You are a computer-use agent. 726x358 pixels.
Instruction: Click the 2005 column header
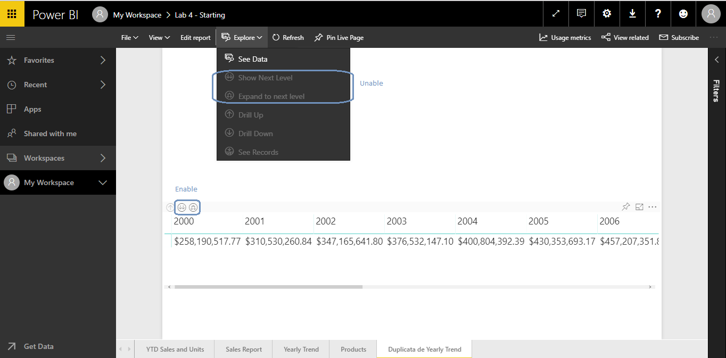[x=539, y=221]
